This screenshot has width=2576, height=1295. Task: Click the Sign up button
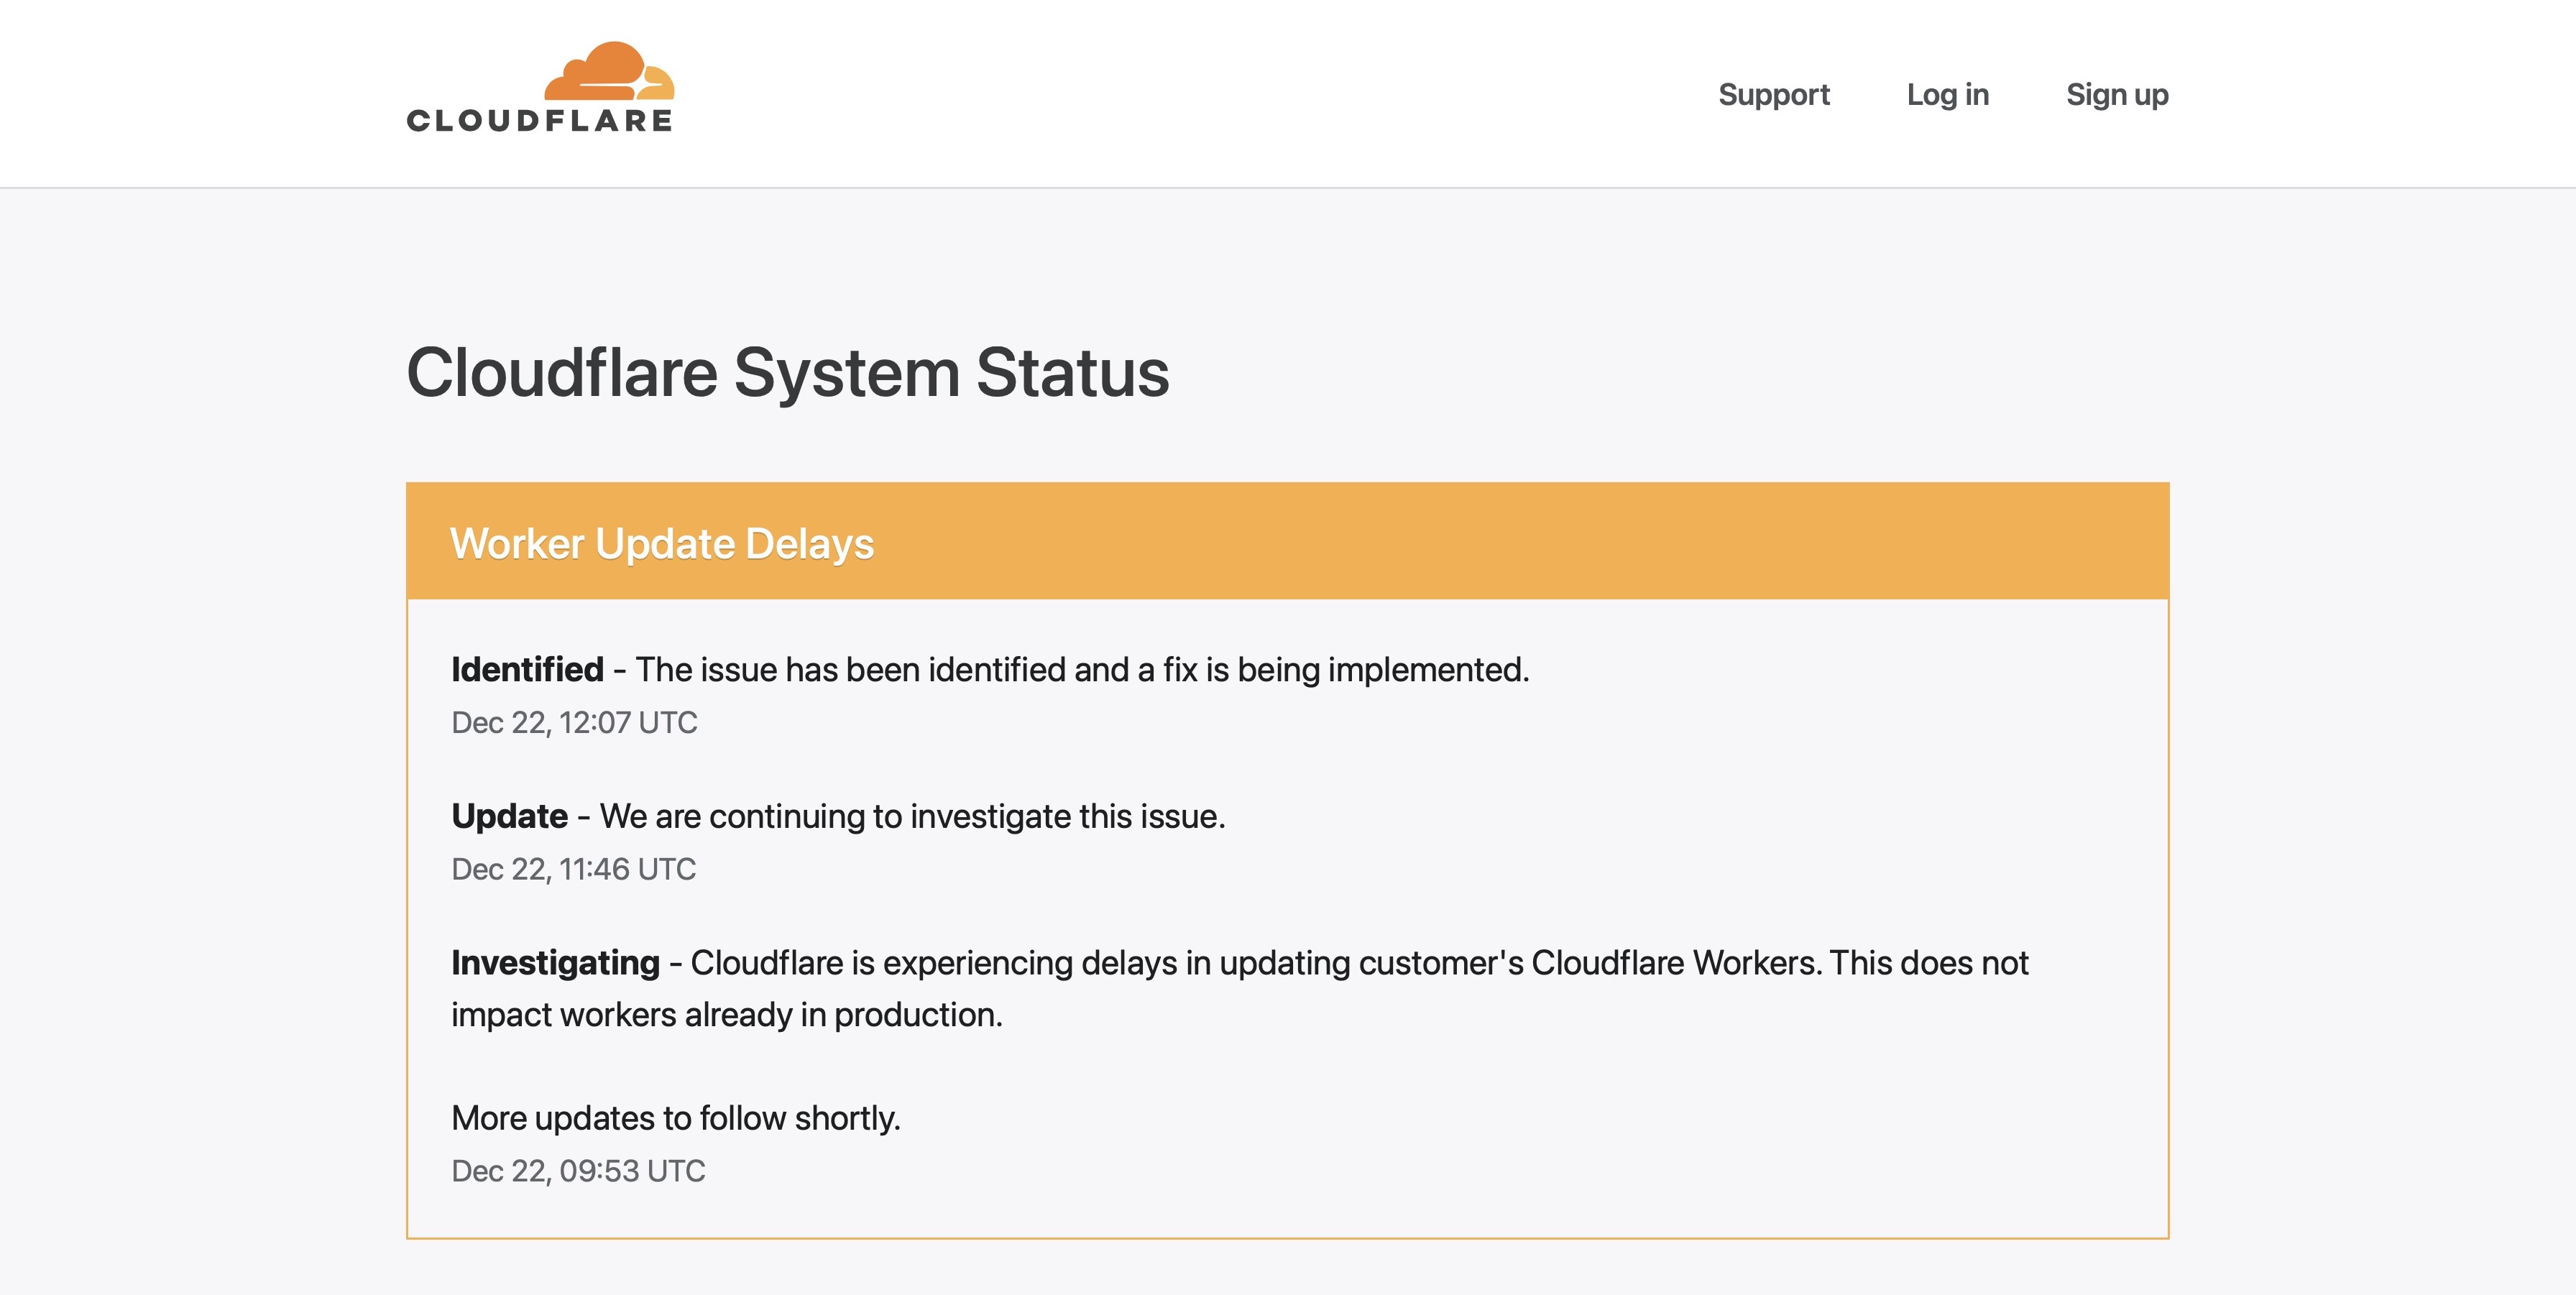[2115, 93]
